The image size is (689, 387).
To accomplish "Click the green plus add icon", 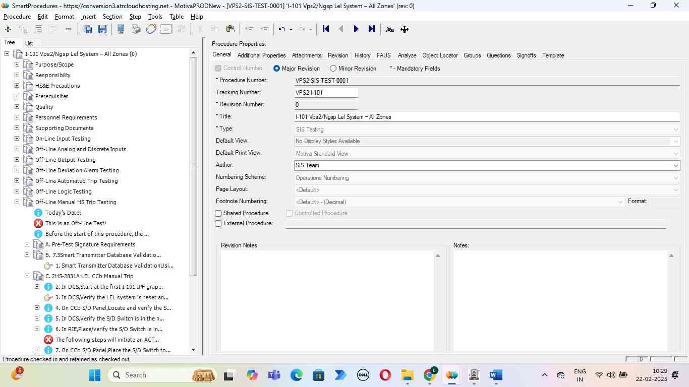I will pos(8,29).
